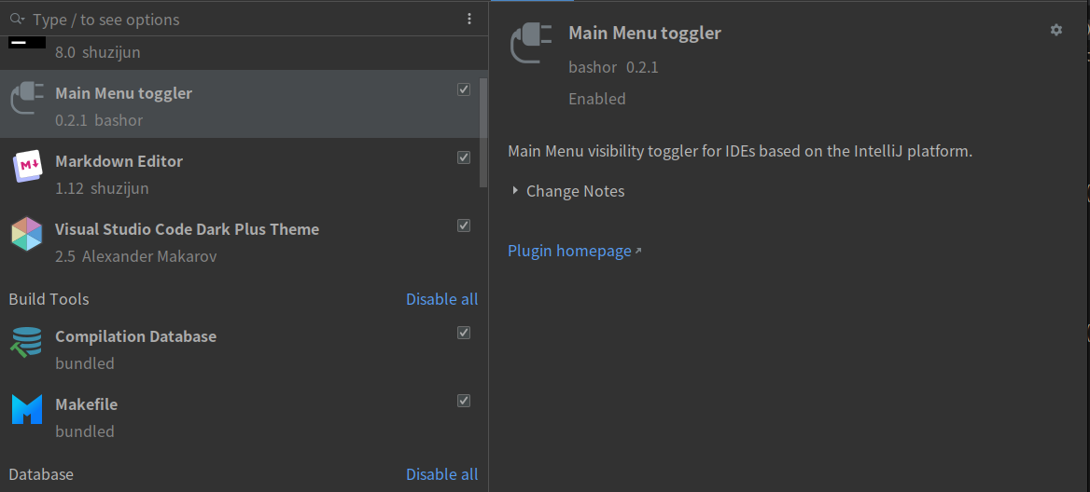
Task: Uncheck the Makefile plugin checkbox
Action: (x=464, y=401)
